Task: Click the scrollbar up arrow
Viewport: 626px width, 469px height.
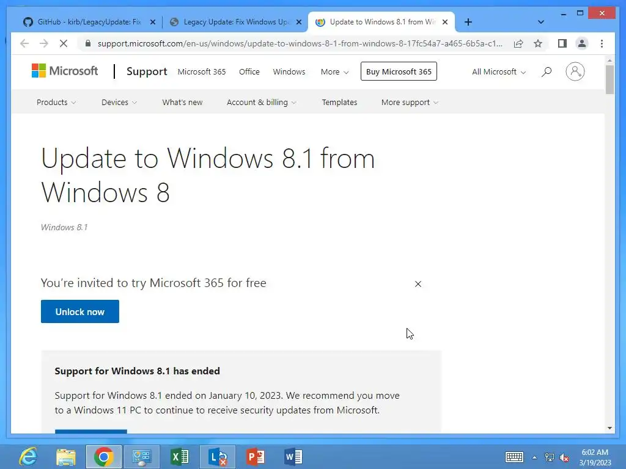Action: (609, 60)
